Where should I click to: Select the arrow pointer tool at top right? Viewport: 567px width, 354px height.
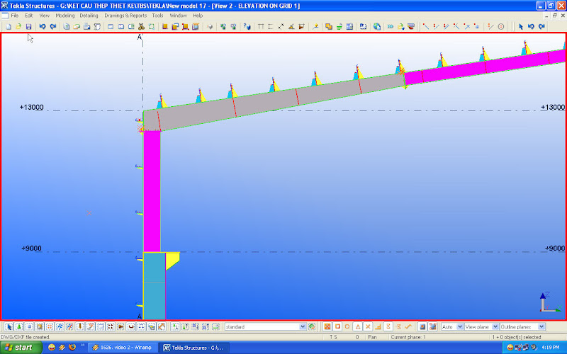[x=521, y=26]
